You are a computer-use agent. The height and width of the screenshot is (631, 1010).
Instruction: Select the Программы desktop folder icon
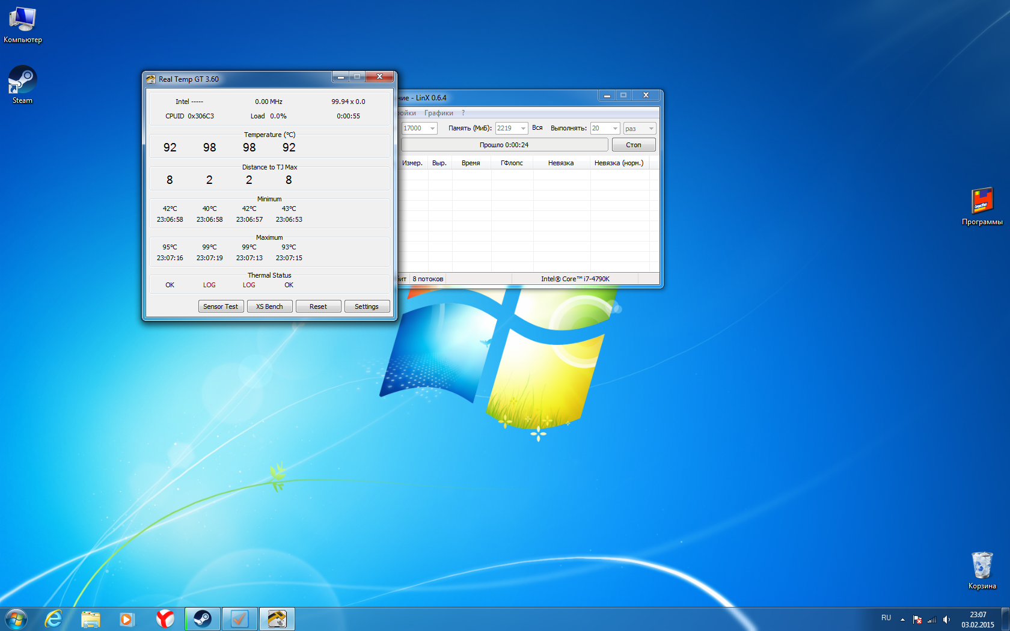pyautogui.click(x=982, y=206)
